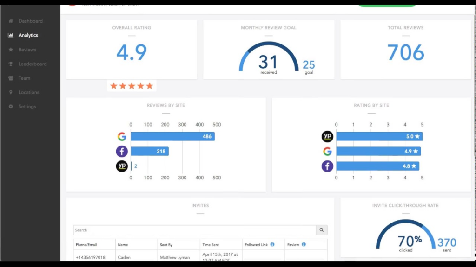Focus the Invites search input field
The width and height of the screenshot is (476, 267).
pos(194,230)
